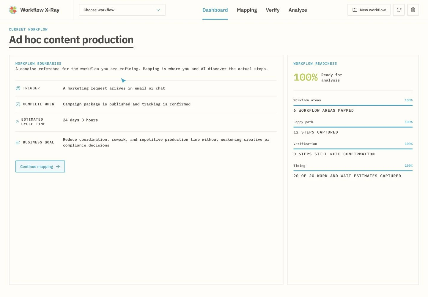Screen dimensions: 428x297
Task: Click the Continue mapping button
Action: [x=40, y=167]
